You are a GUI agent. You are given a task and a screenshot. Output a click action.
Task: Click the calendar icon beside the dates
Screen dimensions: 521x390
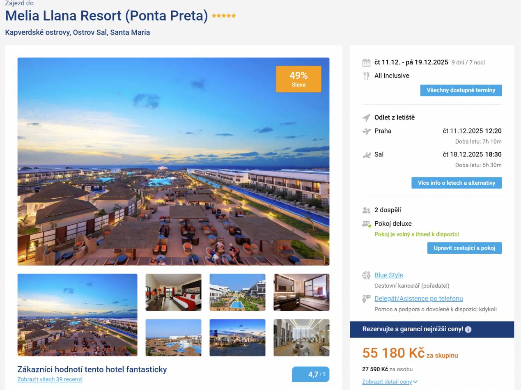[366, 62]
